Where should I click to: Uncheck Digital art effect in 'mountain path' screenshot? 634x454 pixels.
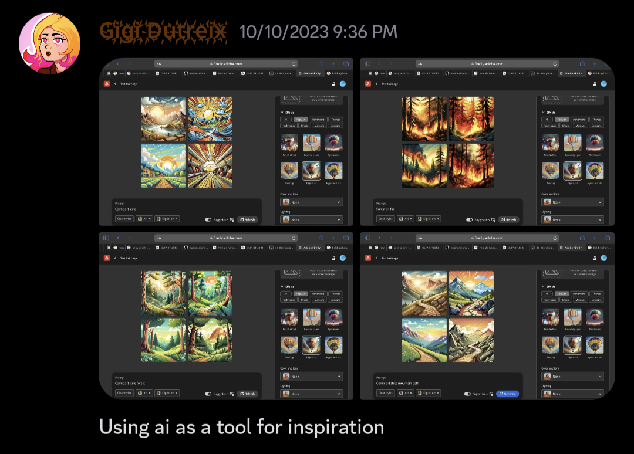(572, 344)
